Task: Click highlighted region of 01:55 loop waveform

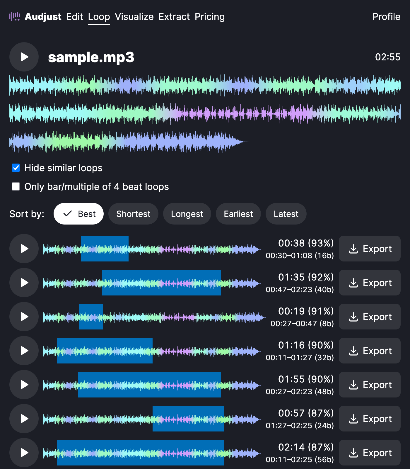Action: coord(150,385)
